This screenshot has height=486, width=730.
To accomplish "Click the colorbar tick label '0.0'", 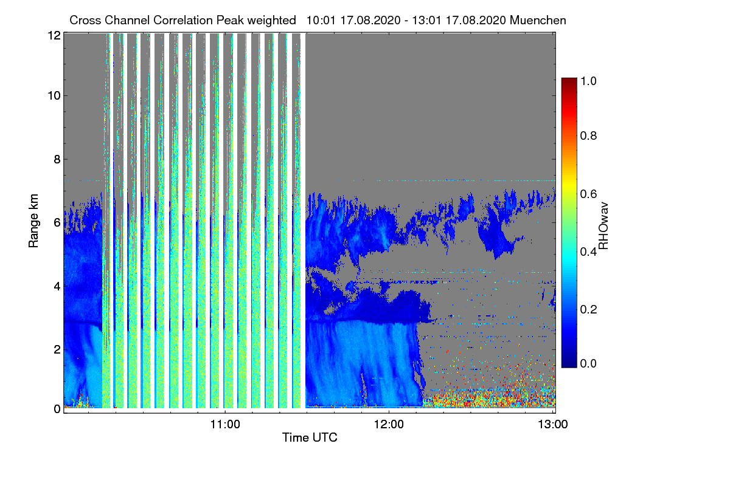I will click(588, 363).
